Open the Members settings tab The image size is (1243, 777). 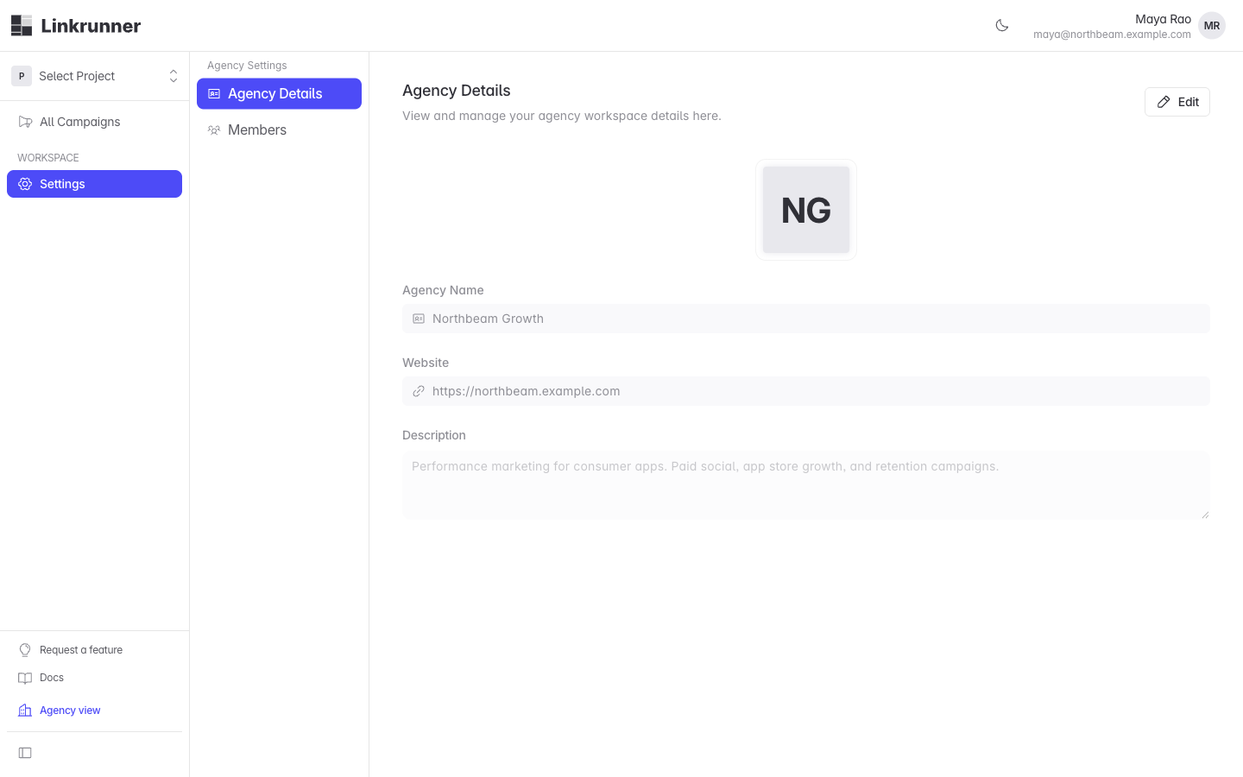coord(279,129)
